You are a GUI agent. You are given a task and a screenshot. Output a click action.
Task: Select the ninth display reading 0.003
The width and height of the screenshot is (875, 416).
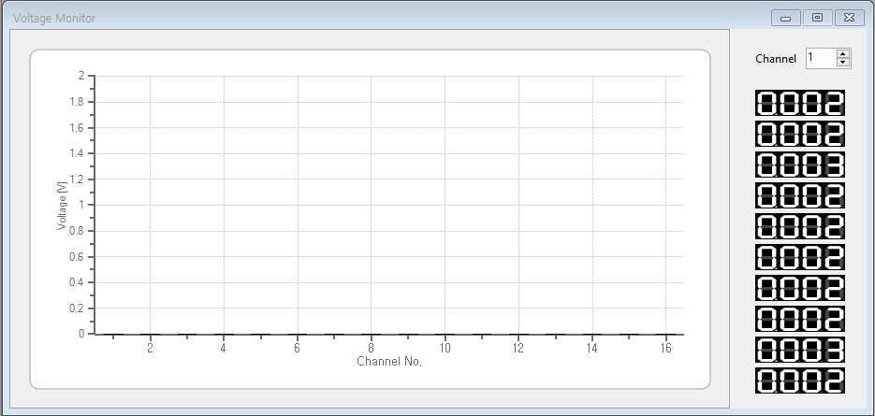(800, 349)
